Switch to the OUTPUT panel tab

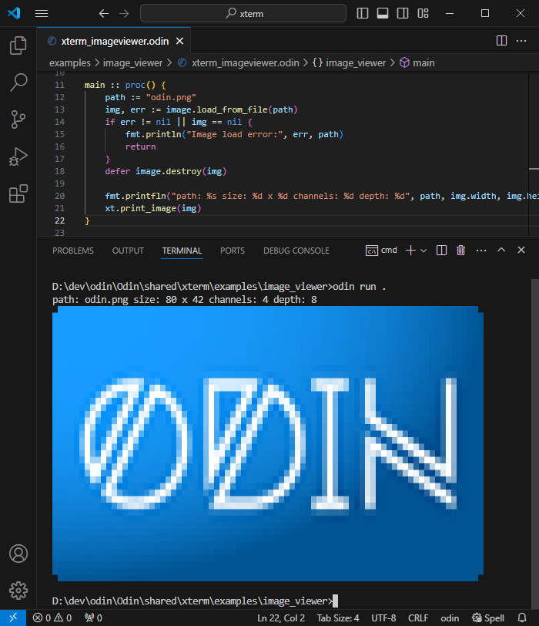click(128, 251)
